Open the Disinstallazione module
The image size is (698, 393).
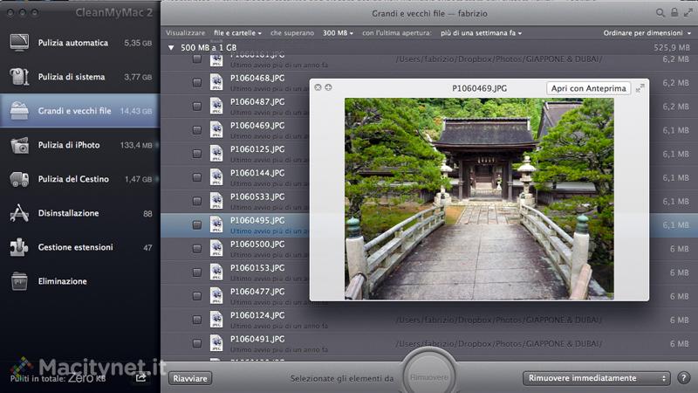pyautogui.click(x=68, y=213)
